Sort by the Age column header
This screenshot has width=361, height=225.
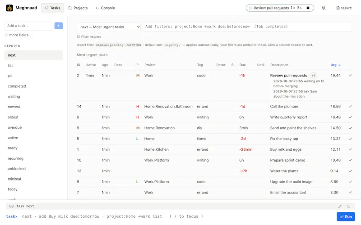pyautogui.click(x=105, y=65)
